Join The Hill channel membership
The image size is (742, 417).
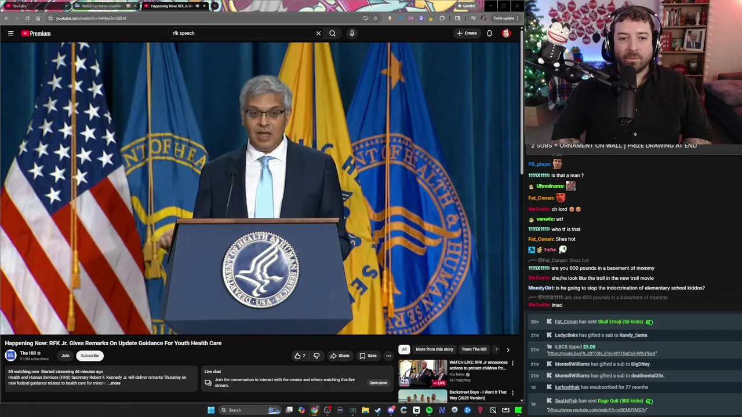coord(66,356)
